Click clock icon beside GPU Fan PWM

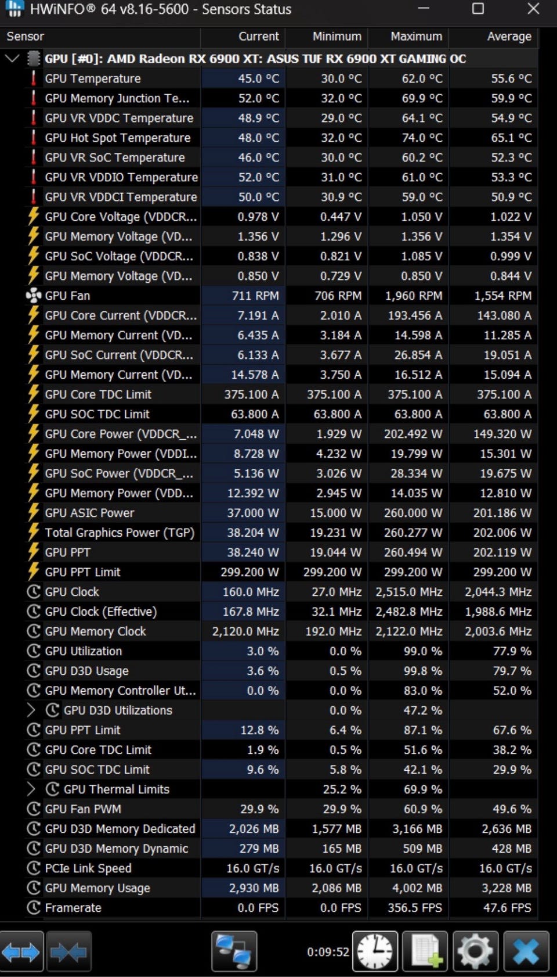(x=34, y=809)
